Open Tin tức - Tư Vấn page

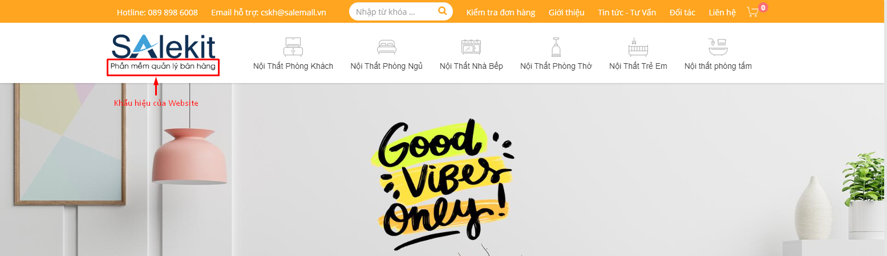[x=627, y=13]
